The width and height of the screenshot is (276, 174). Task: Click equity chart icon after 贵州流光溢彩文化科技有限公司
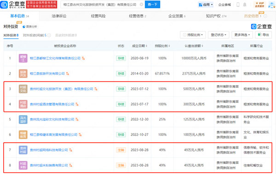click(x=77, y=119)
